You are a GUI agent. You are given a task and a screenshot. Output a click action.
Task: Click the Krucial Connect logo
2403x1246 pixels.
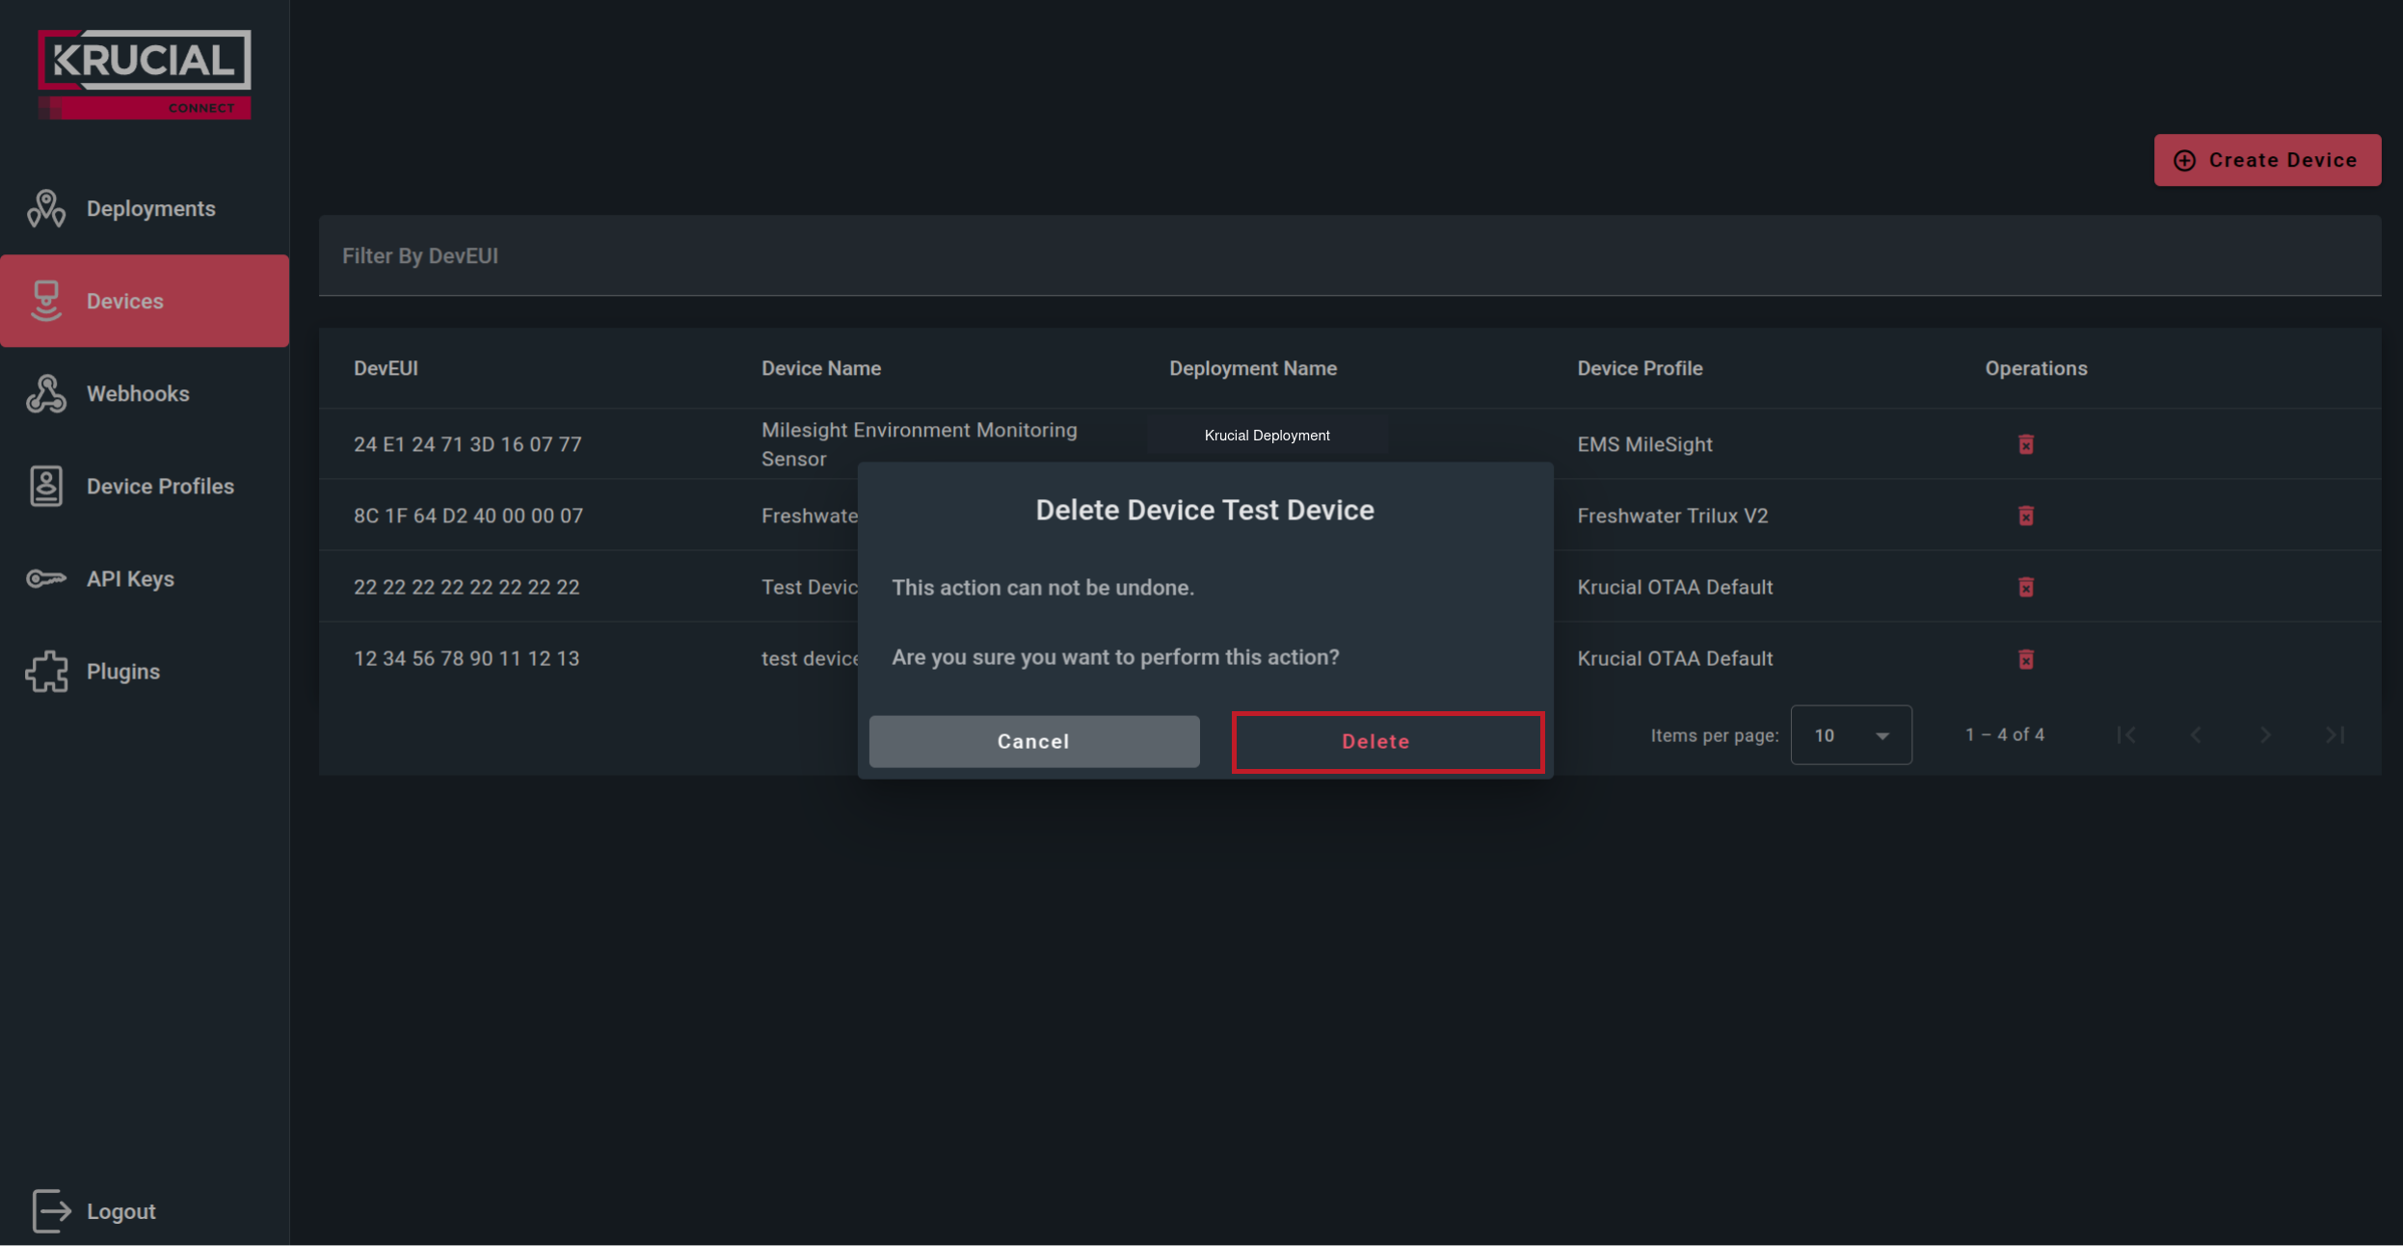145,74
